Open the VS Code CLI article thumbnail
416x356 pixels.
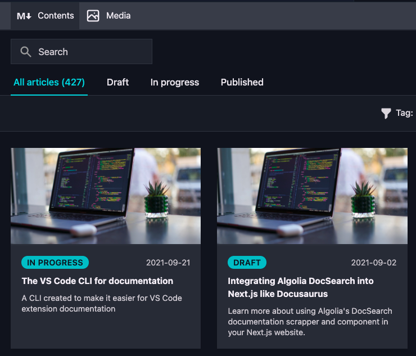tap(106, 196)
